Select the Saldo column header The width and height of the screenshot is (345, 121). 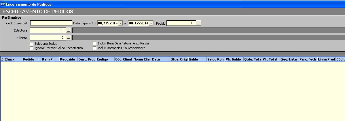pyautogui.click(x=197, y=59)
